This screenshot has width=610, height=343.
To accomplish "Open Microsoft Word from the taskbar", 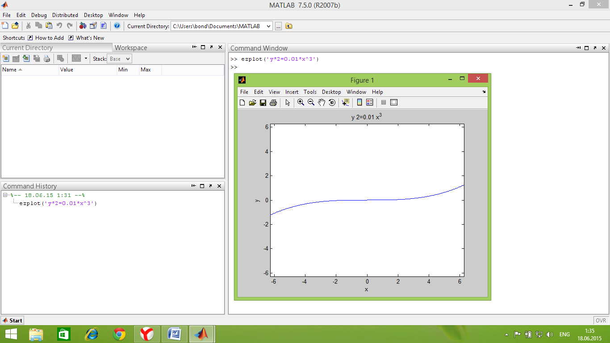I will pos(174,334).
